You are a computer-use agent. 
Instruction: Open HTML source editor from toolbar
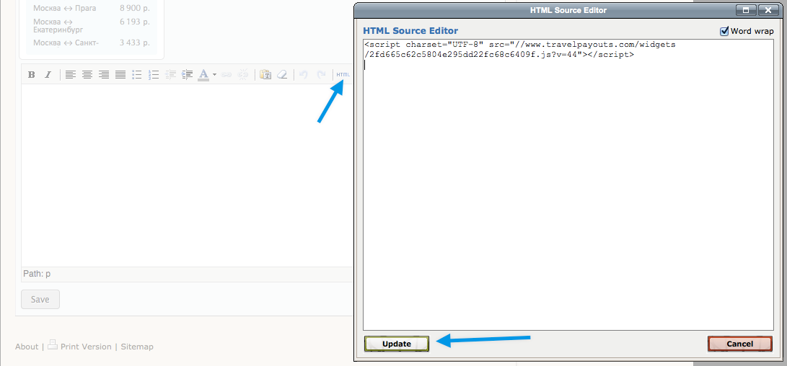[343, 75]
